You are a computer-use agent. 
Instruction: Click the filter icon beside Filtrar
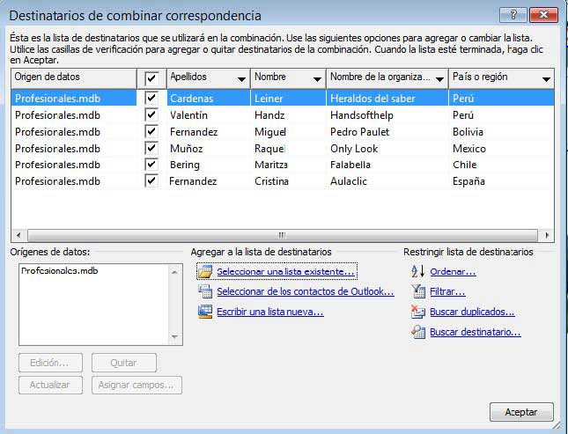[x=418, y=292]
